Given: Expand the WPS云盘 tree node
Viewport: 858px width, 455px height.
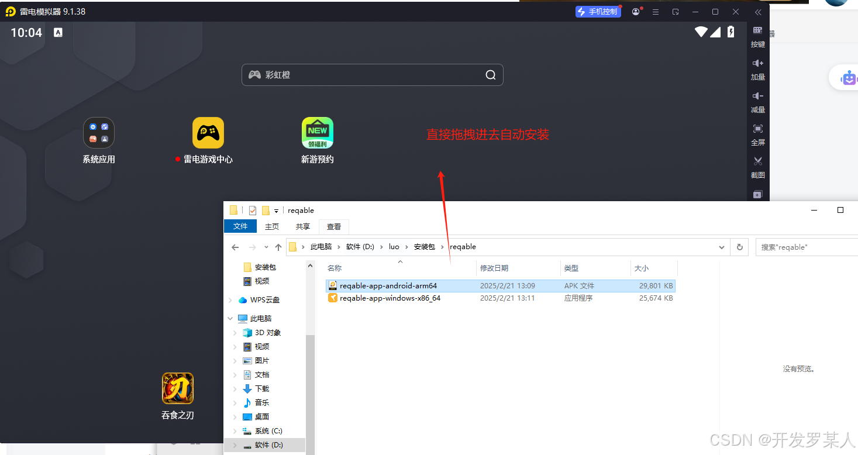Looking at the screenshot, I should pyautogui.click(x=230, y=300).
